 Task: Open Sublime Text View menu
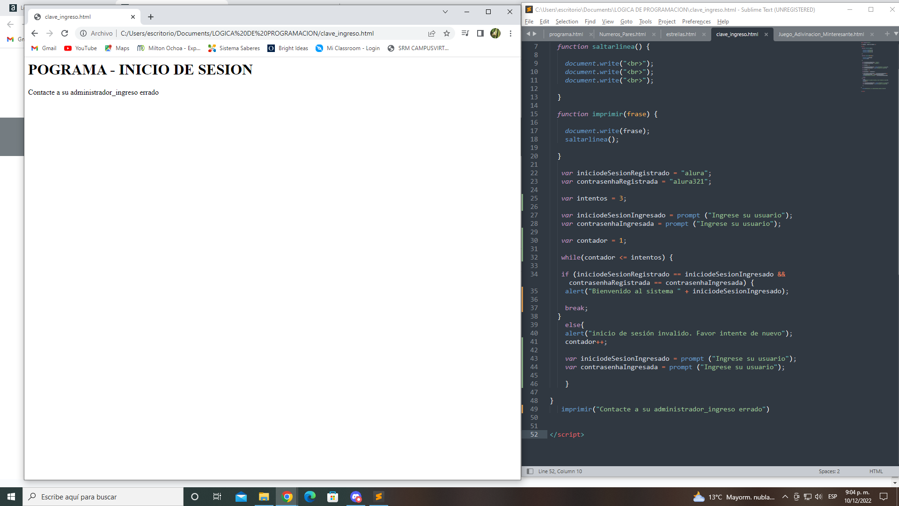click(608, 22)
